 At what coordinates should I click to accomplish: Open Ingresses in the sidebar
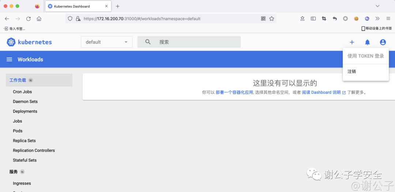[22, 184]
